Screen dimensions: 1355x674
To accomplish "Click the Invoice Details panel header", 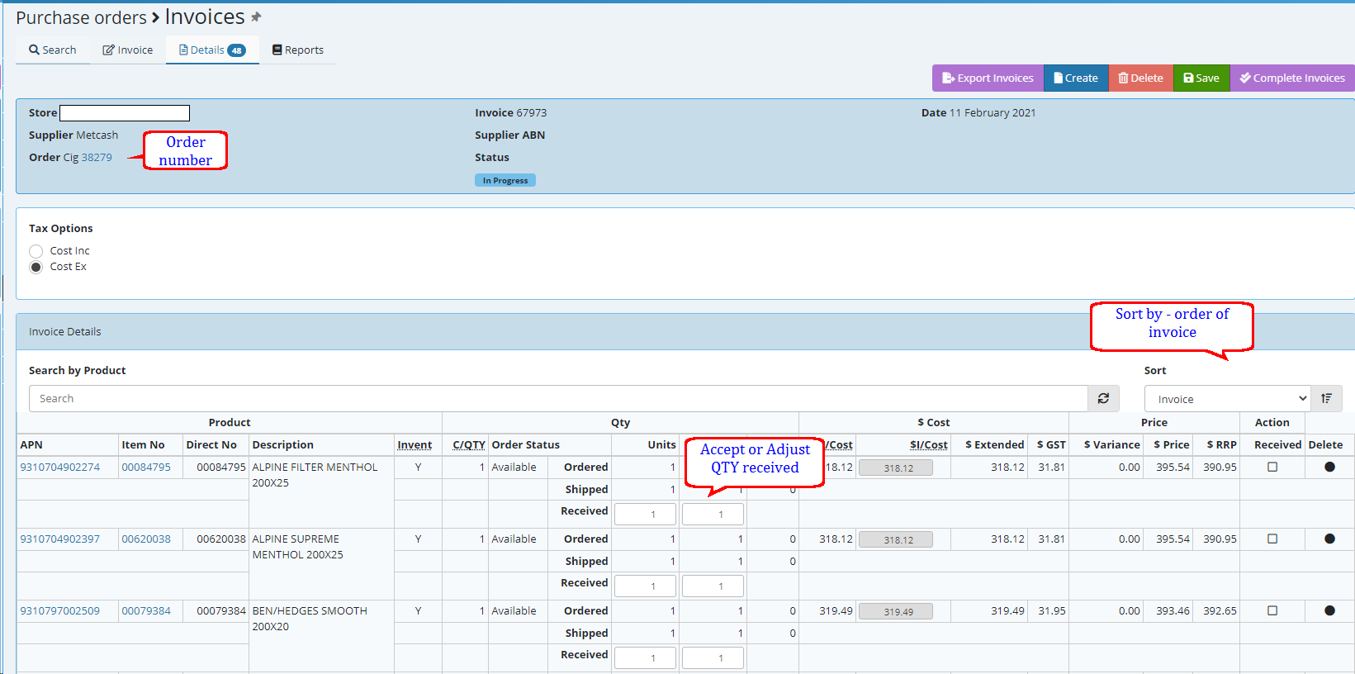I will pyautogui.click(x=685, y=331).
